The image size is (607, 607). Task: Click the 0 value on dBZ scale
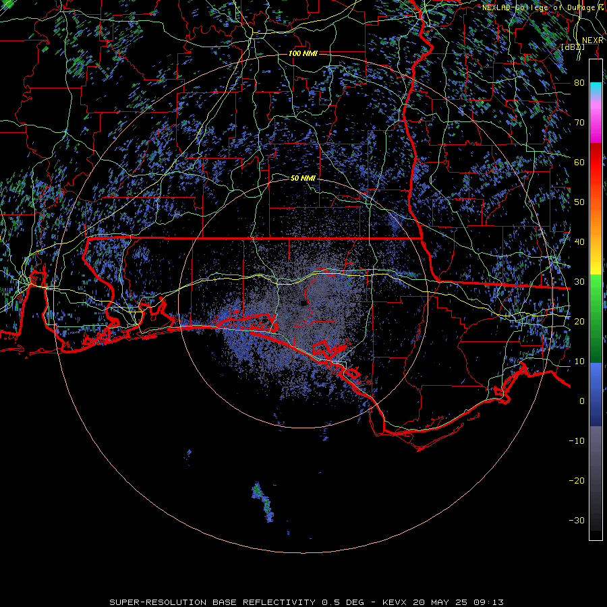(582, 401)
